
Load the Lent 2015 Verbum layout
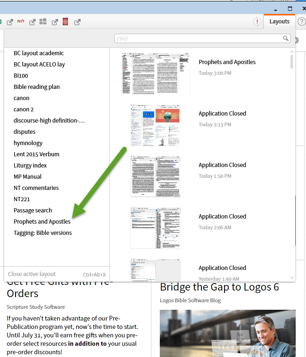[37, 154]
